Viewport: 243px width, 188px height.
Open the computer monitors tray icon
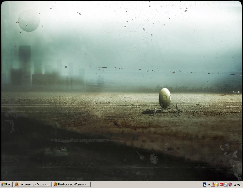[x=226, y=185]
